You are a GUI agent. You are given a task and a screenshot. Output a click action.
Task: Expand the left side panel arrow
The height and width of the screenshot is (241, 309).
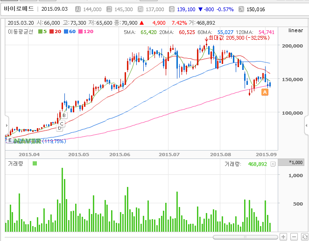[x=7, y=125]
